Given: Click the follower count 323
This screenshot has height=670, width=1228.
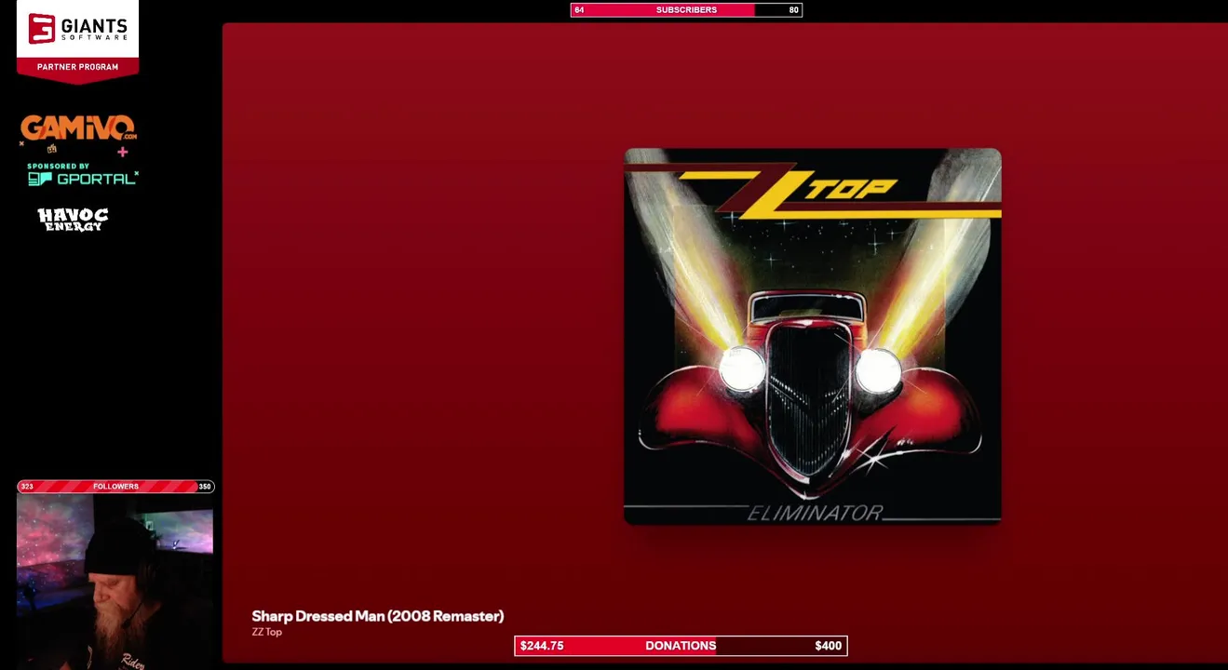Looking at the screenshot, I should [27, 487].
